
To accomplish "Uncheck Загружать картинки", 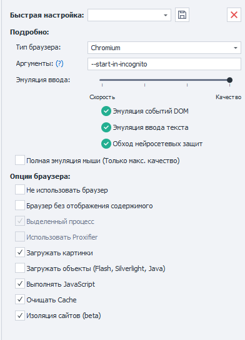I will (20, 252).
